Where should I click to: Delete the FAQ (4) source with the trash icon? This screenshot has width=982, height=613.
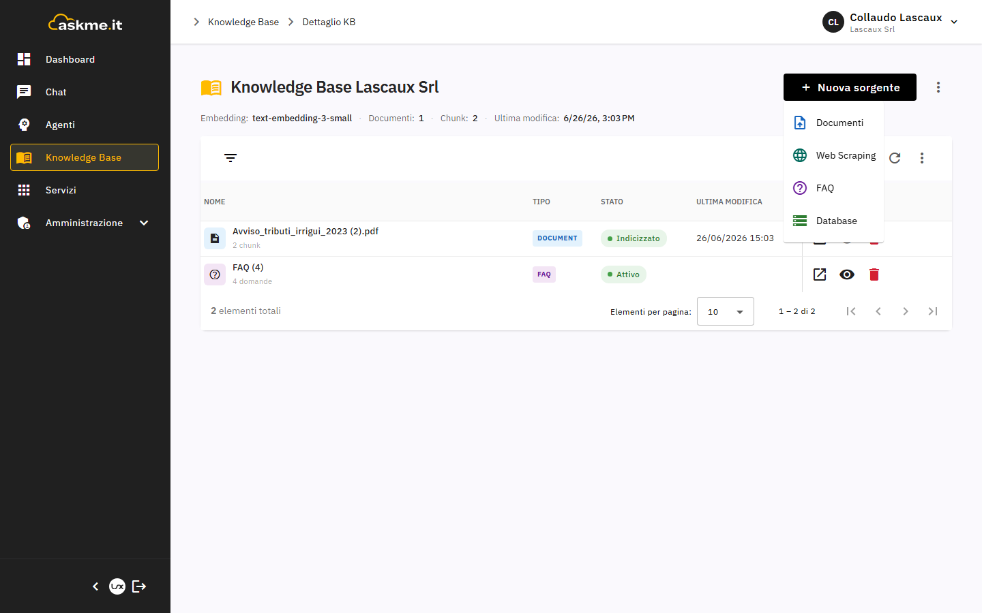click(x=874, y=274)
